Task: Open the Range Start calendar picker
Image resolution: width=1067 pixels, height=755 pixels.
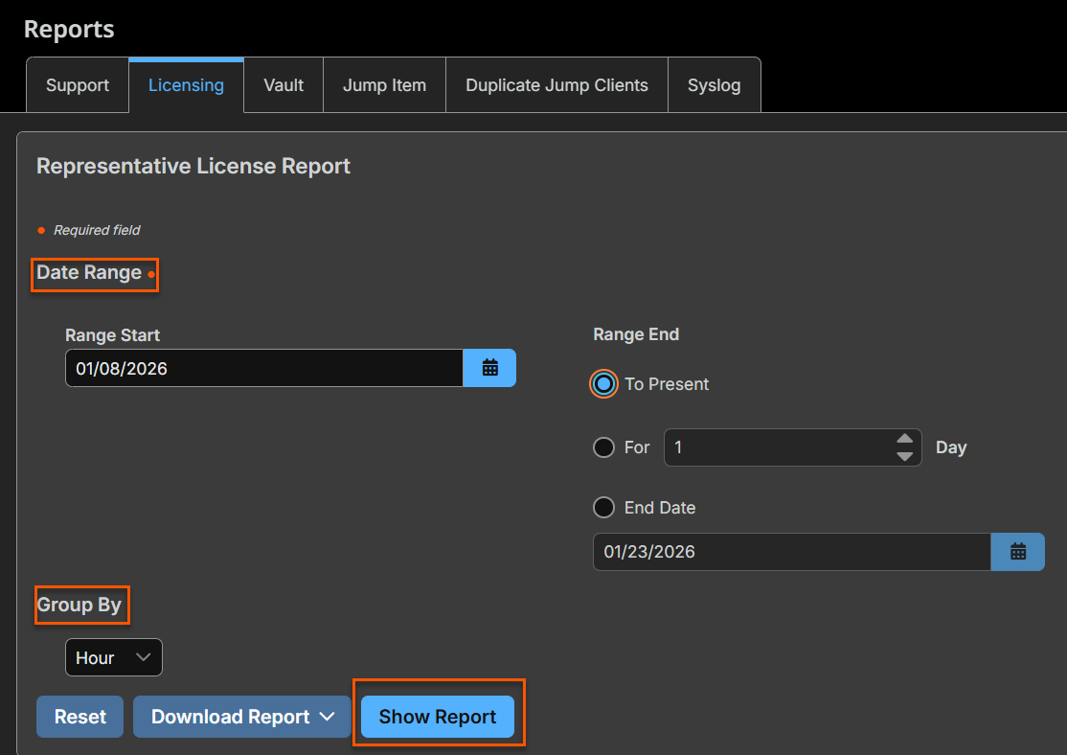Action: point(489,368)
